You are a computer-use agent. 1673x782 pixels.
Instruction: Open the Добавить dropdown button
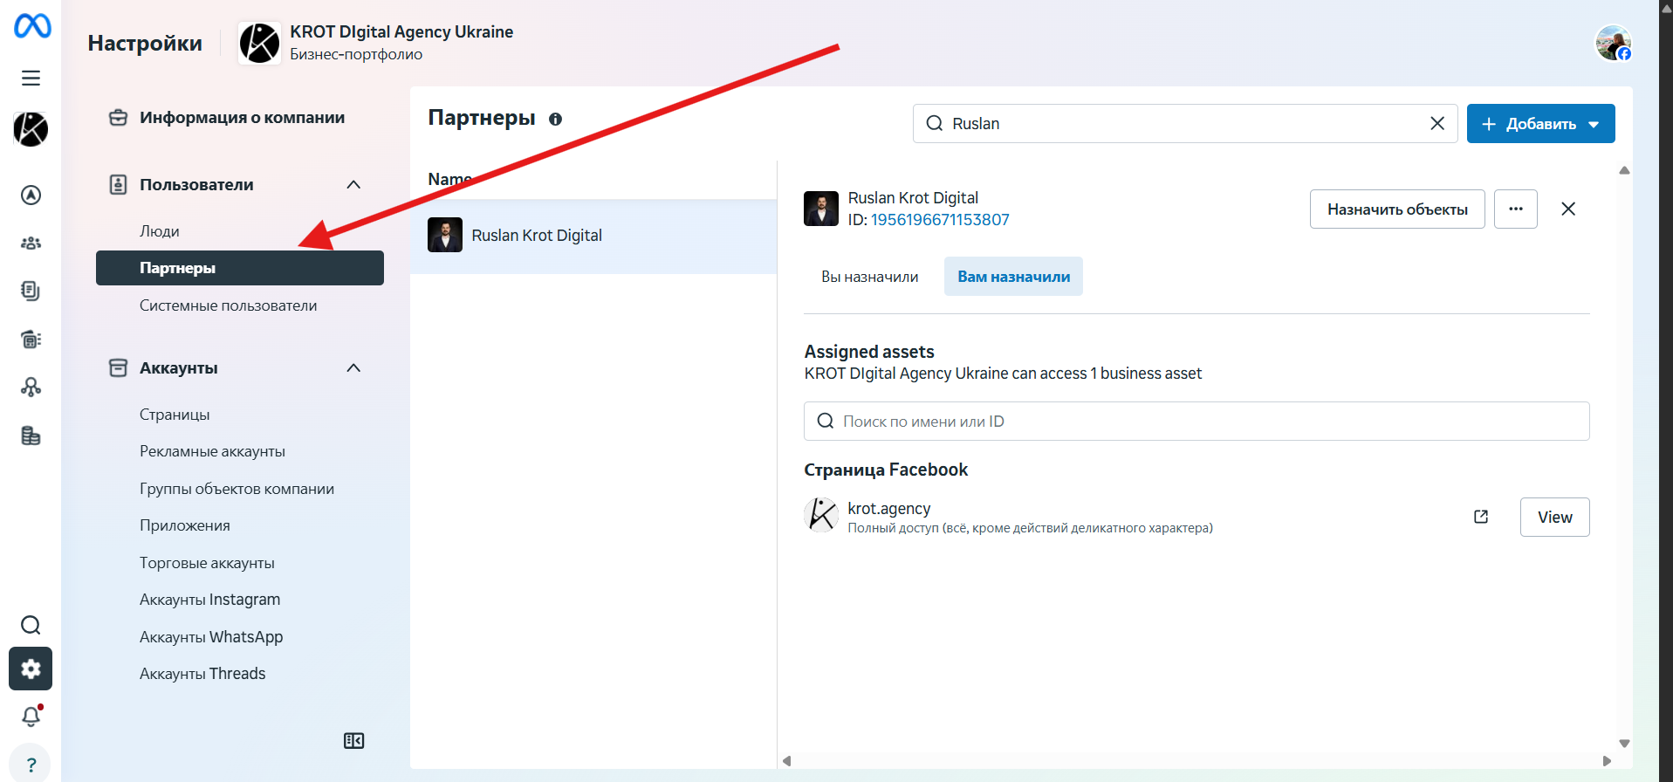pyautogui.click(x=1540, y=124)
